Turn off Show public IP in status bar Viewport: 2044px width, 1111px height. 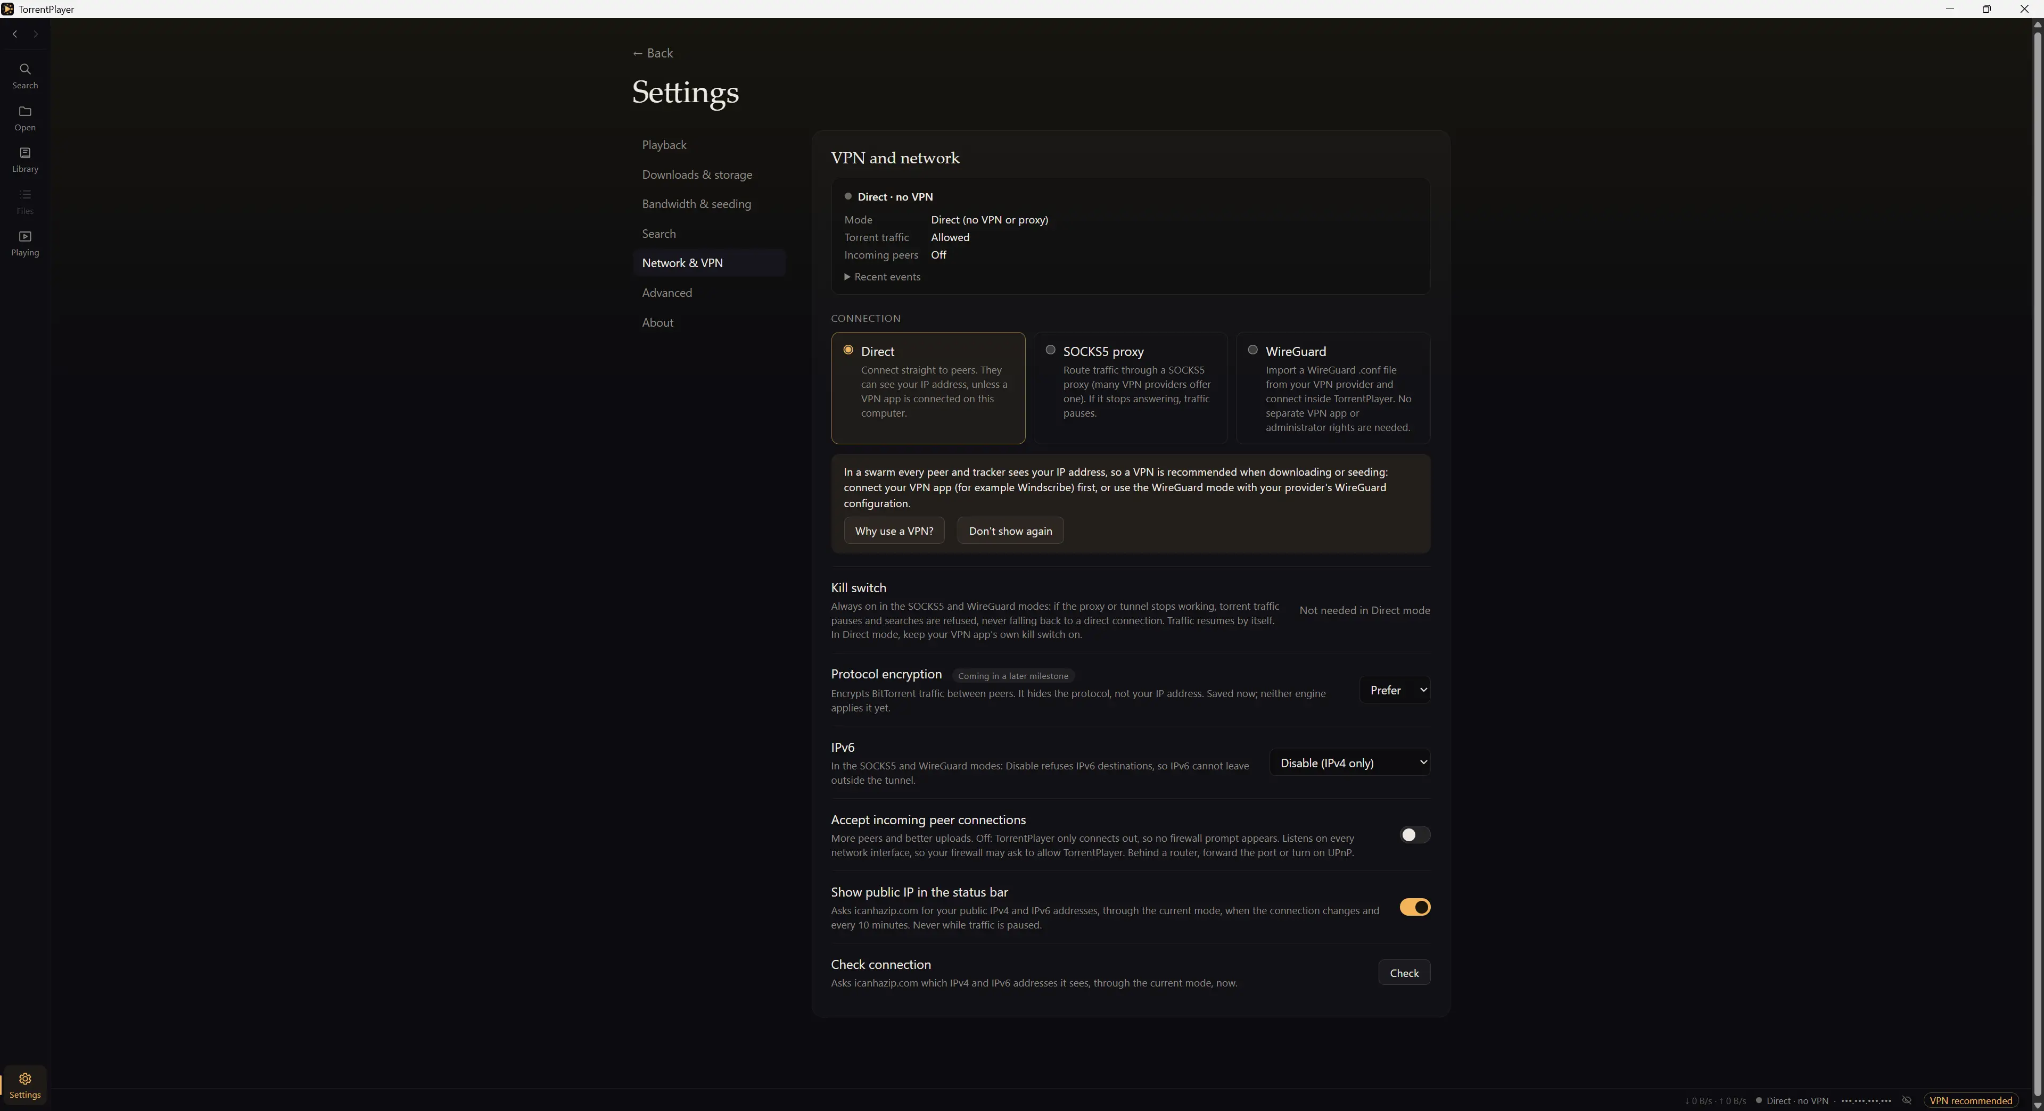point(1414,907)
